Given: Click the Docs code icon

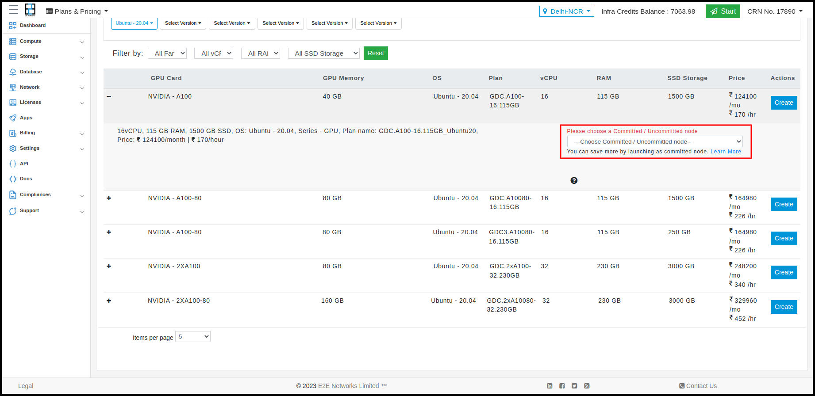Looking at the screenshot, I should [13, 179].
